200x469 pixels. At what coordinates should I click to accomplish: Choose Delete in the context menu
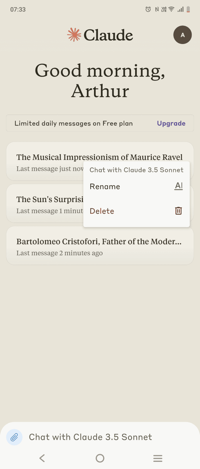[102, 211]
